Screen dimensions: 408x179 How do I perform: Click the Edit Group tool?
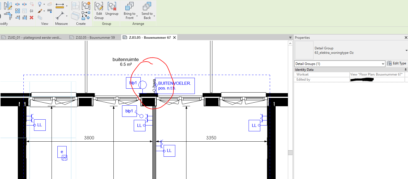[99, 11]
